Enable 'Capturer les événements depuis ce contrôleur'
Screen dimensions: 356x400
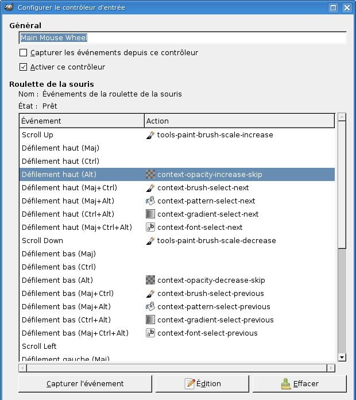pyautogui.click(x=24, y=53)
